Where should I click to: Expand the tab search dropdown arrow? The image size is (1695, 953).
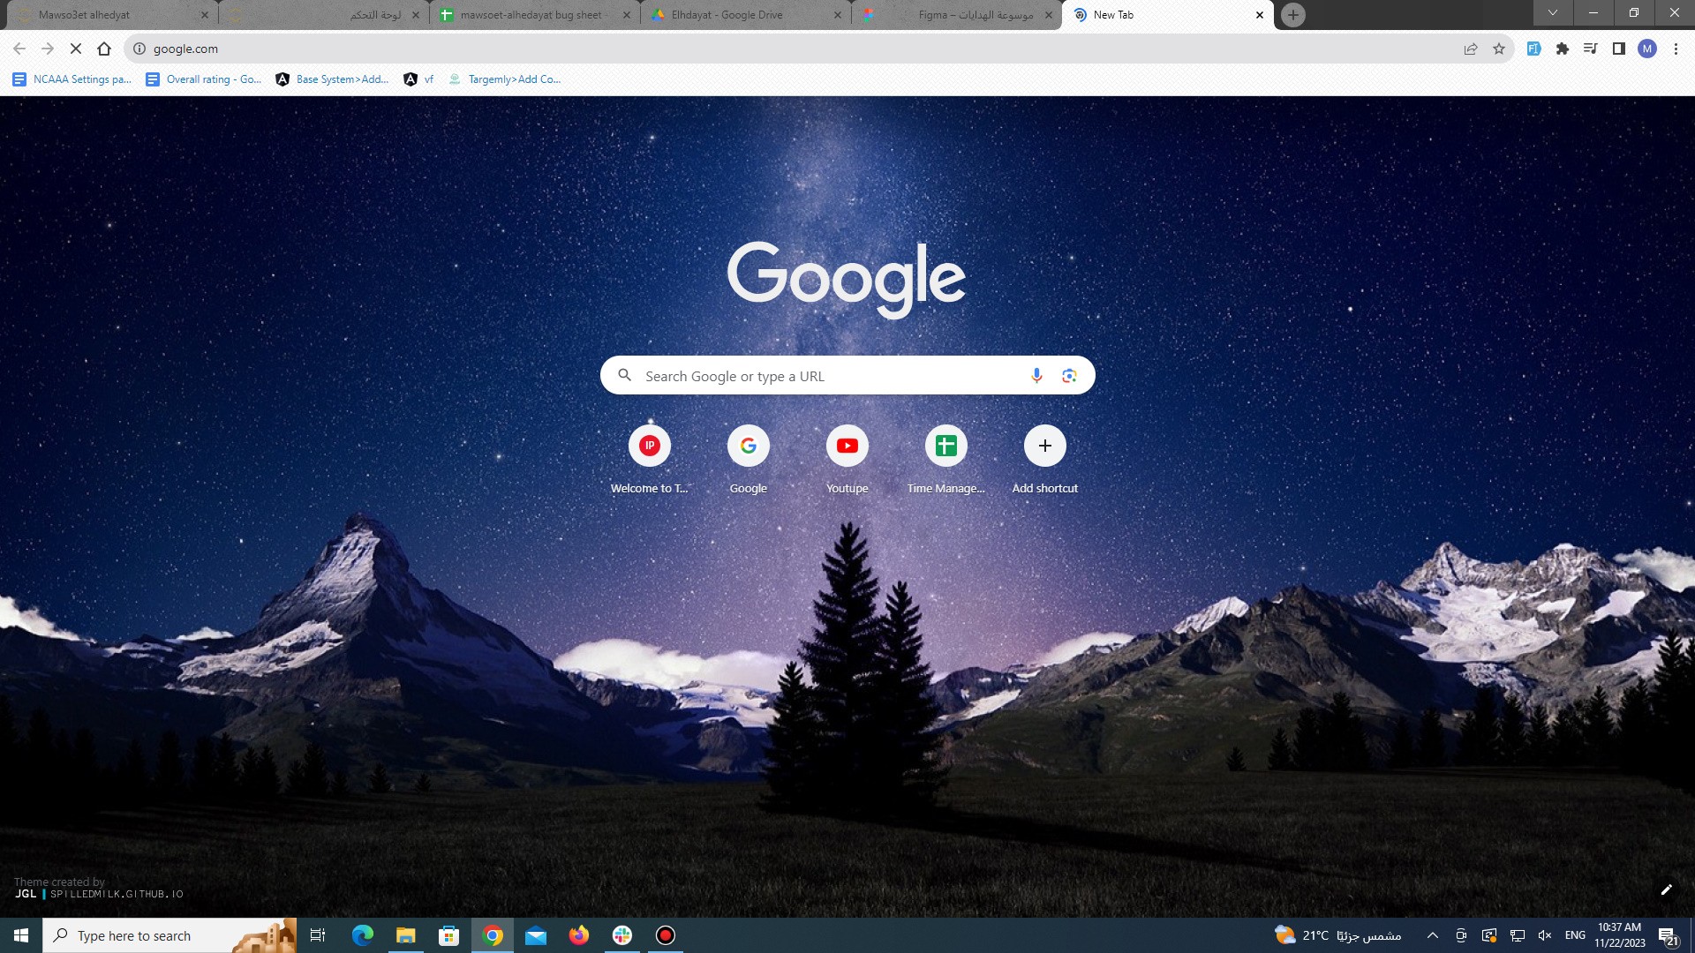click(x=1553, y=13)
